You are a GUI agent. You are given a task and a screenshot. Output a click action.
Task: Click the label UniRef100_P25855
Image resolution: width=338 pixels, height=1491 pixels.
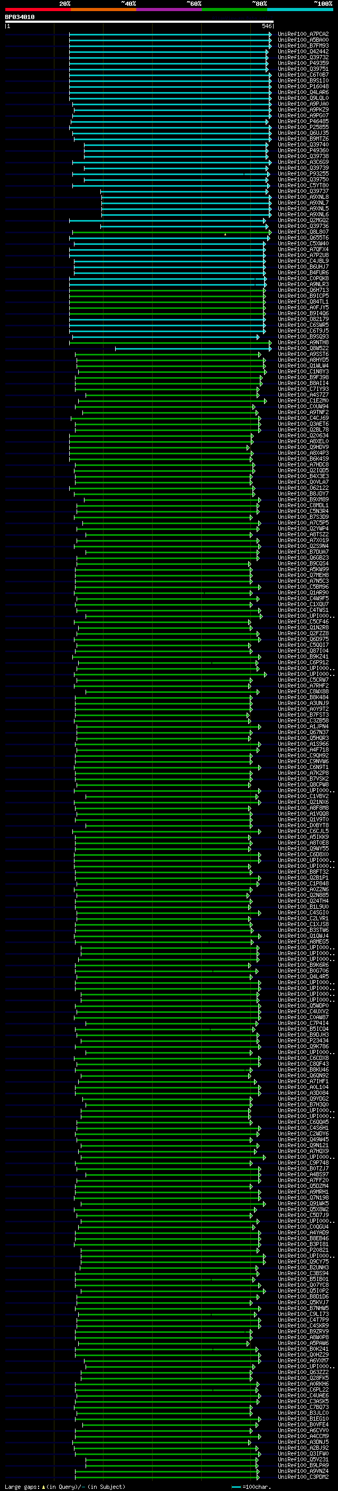303,127
